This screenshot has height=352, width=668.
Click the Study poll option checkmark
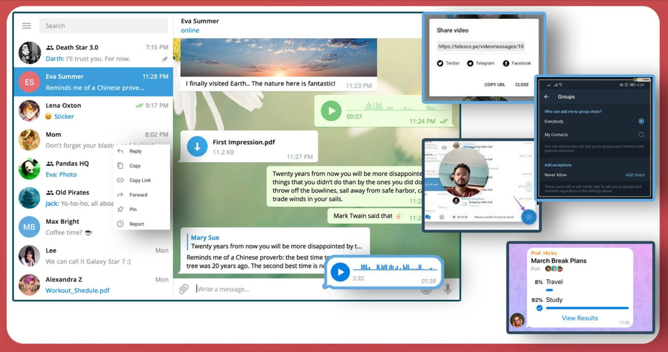(x=539, y=308)
